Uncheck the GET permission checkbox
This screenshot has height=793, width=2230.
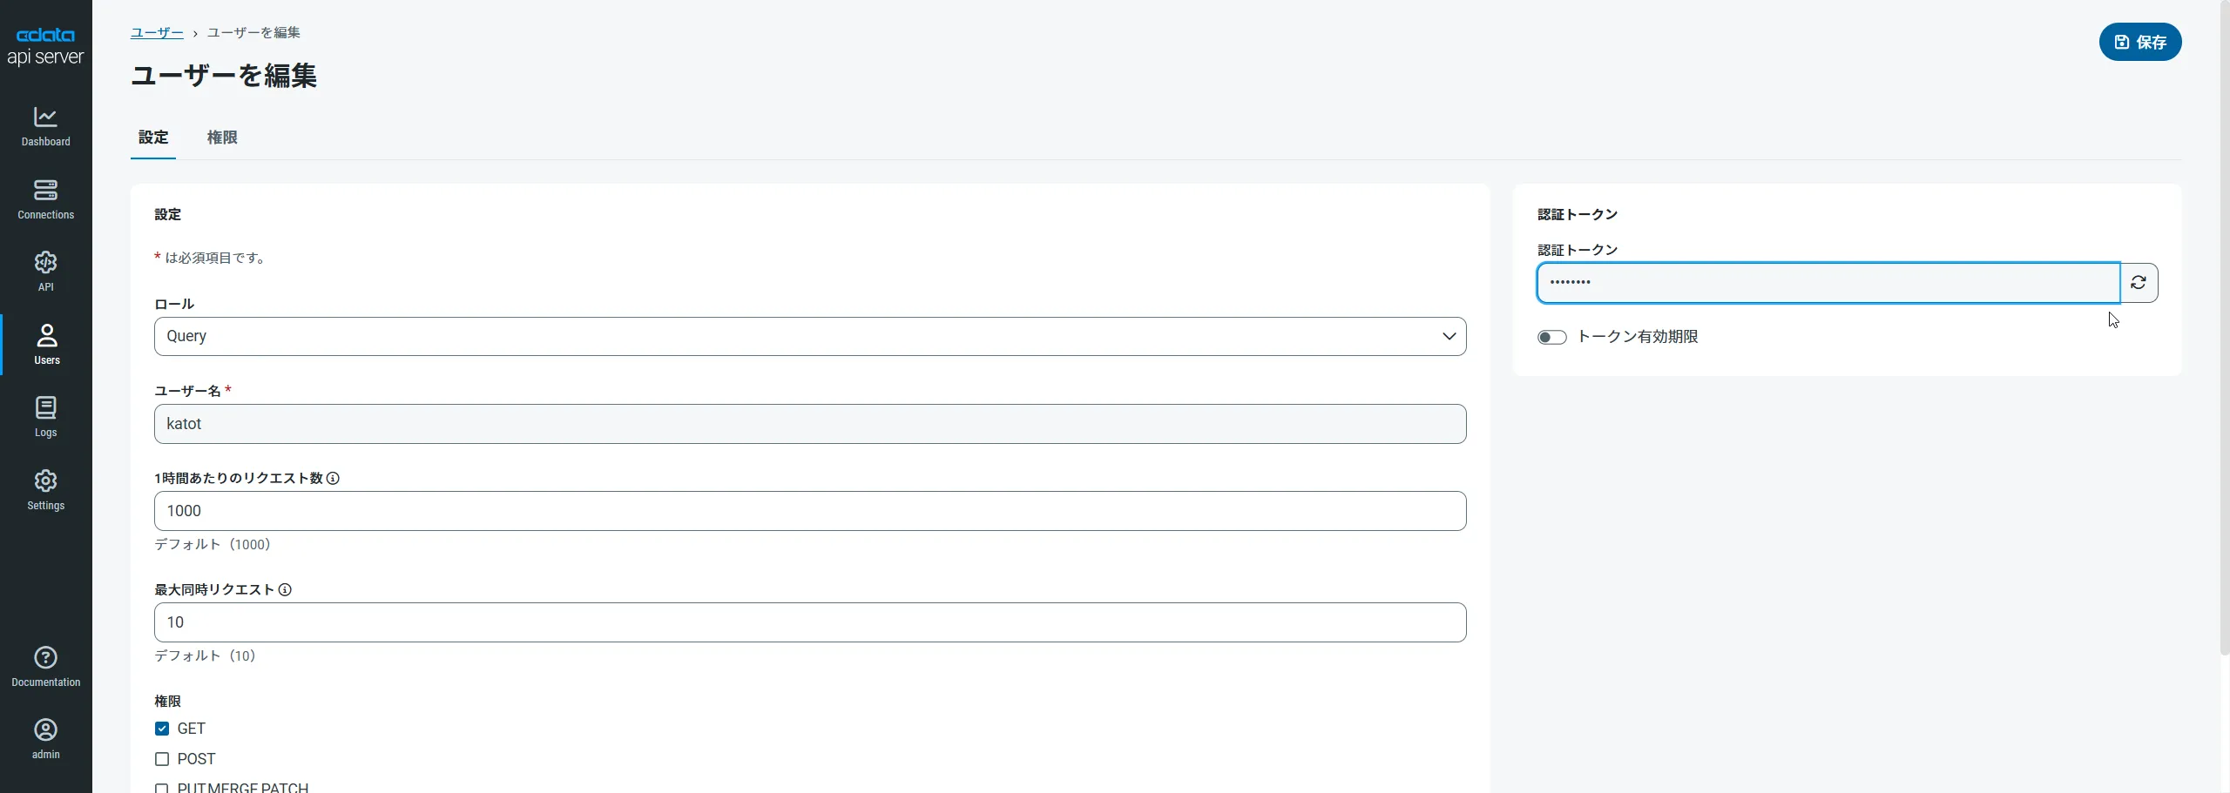point(162,729)
